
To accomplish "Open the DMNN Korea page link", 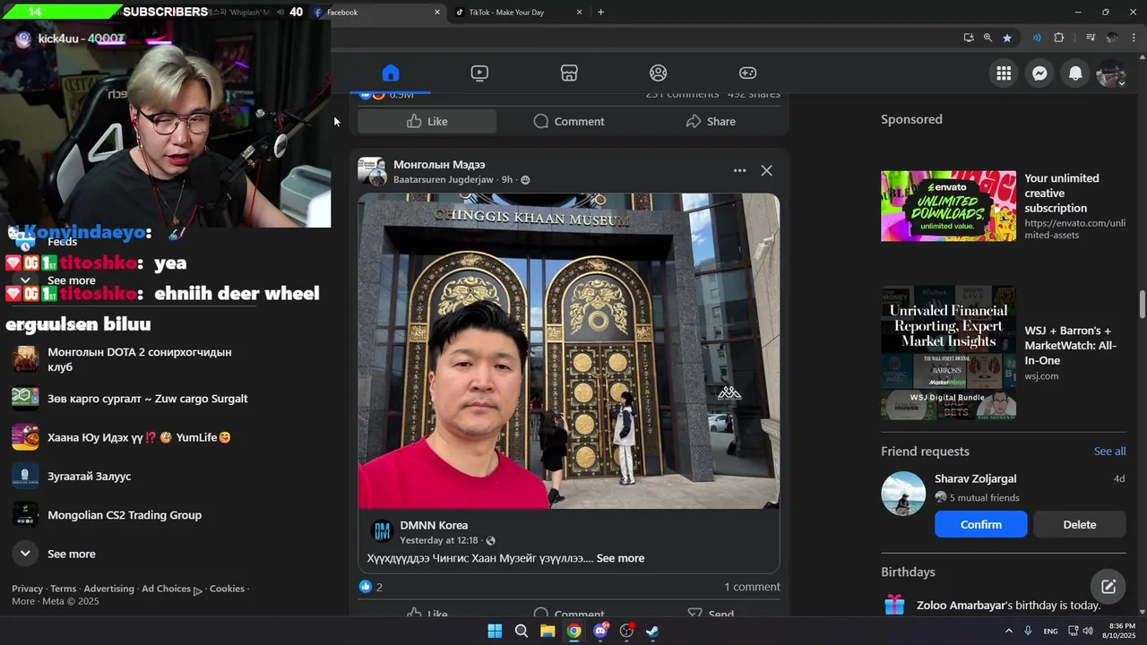I will [x=434, y=526].
